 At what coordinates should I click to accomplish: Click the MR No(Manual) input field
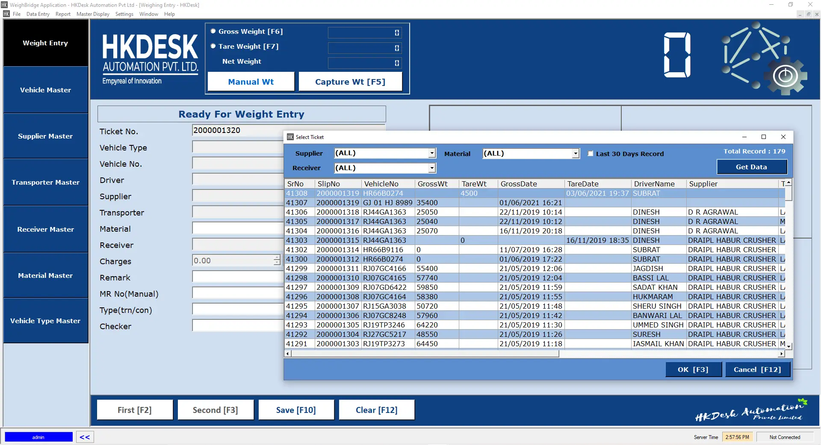237,294
